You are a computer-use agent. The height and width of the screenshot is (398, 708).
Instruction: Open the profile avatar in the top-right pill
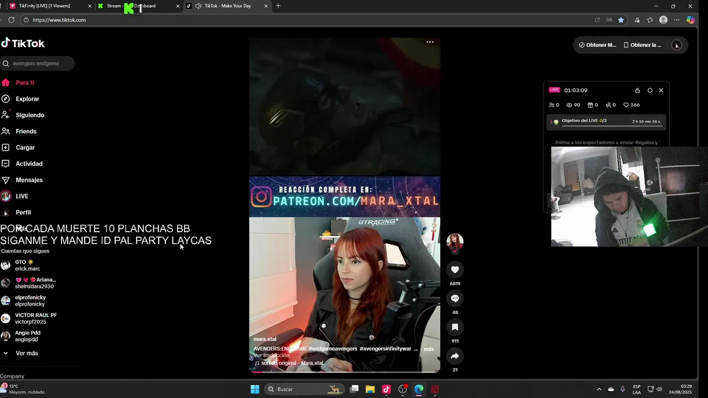[x=676, y=45]
